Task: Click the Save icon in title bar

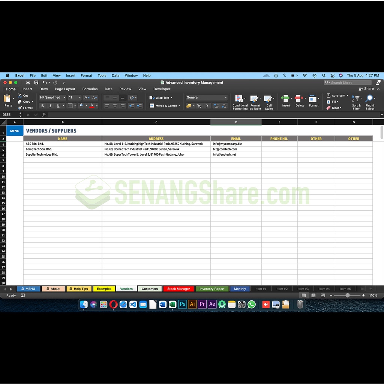Action: [x=36, y=82]
